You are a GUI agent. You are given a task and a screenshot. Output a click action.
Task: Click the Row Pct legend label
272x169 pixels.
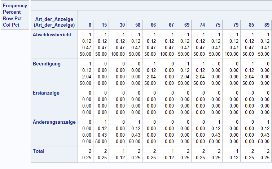point(12,19)
